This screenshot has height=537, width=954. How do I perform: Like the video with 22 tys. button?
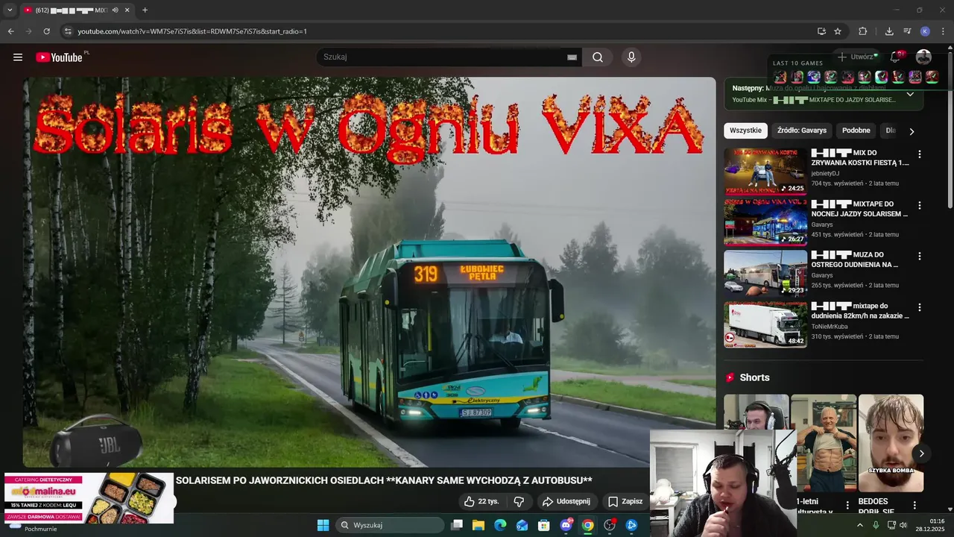point(481,501)
